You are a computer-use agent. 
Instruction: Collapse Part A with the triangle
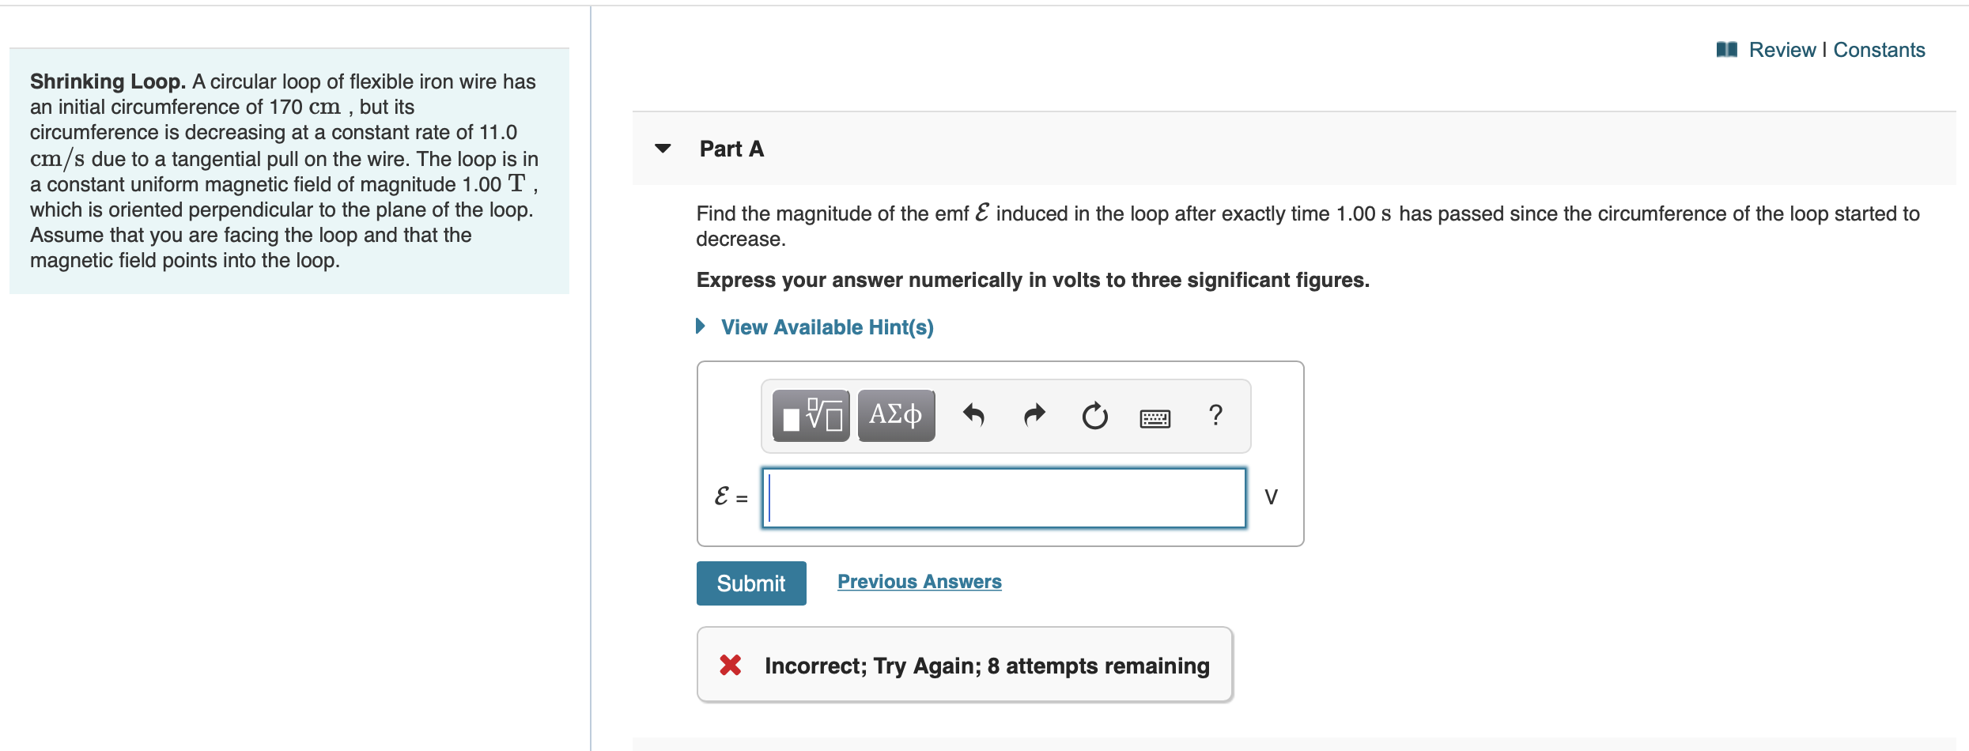(663, 148)
